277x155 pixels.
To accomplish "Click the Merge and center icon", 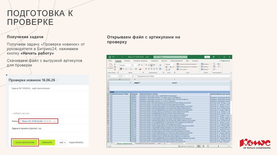I will [x=160, y=69].
